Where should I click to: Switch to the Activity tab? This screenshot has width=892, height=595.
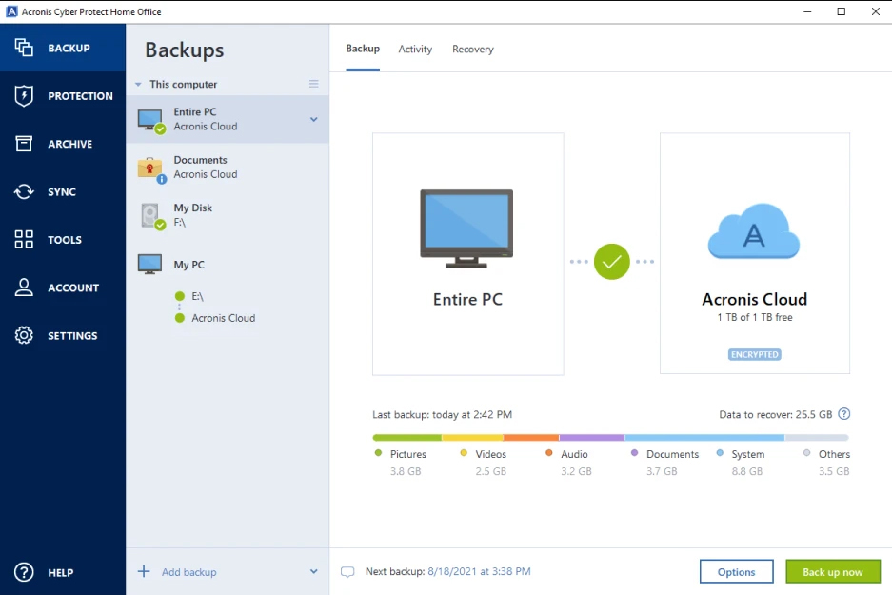(x=415, y=49)
